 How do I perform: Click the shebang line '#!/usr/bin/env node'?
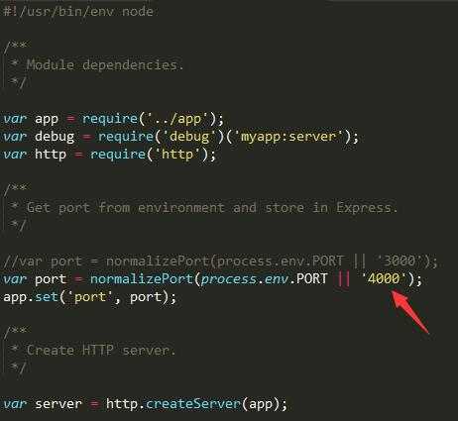click(x=78, y=12)
